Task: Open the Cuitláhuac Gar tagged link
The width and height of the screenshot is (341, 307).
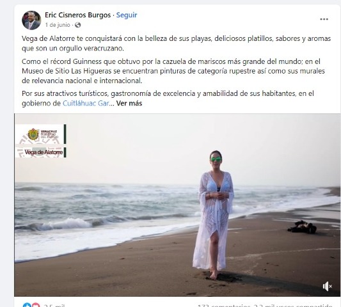Action: point(86,103)
